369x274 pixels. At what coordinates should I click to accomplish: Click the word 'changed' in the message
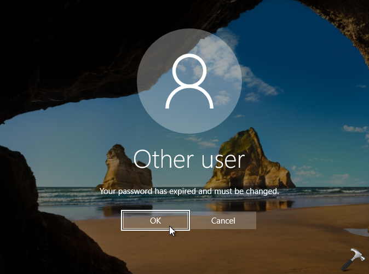pyautogui.click(x=264, y=191)
